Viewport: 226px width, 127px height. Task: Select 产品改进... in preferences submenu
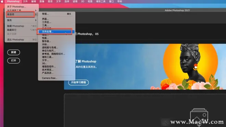point(56,73)
